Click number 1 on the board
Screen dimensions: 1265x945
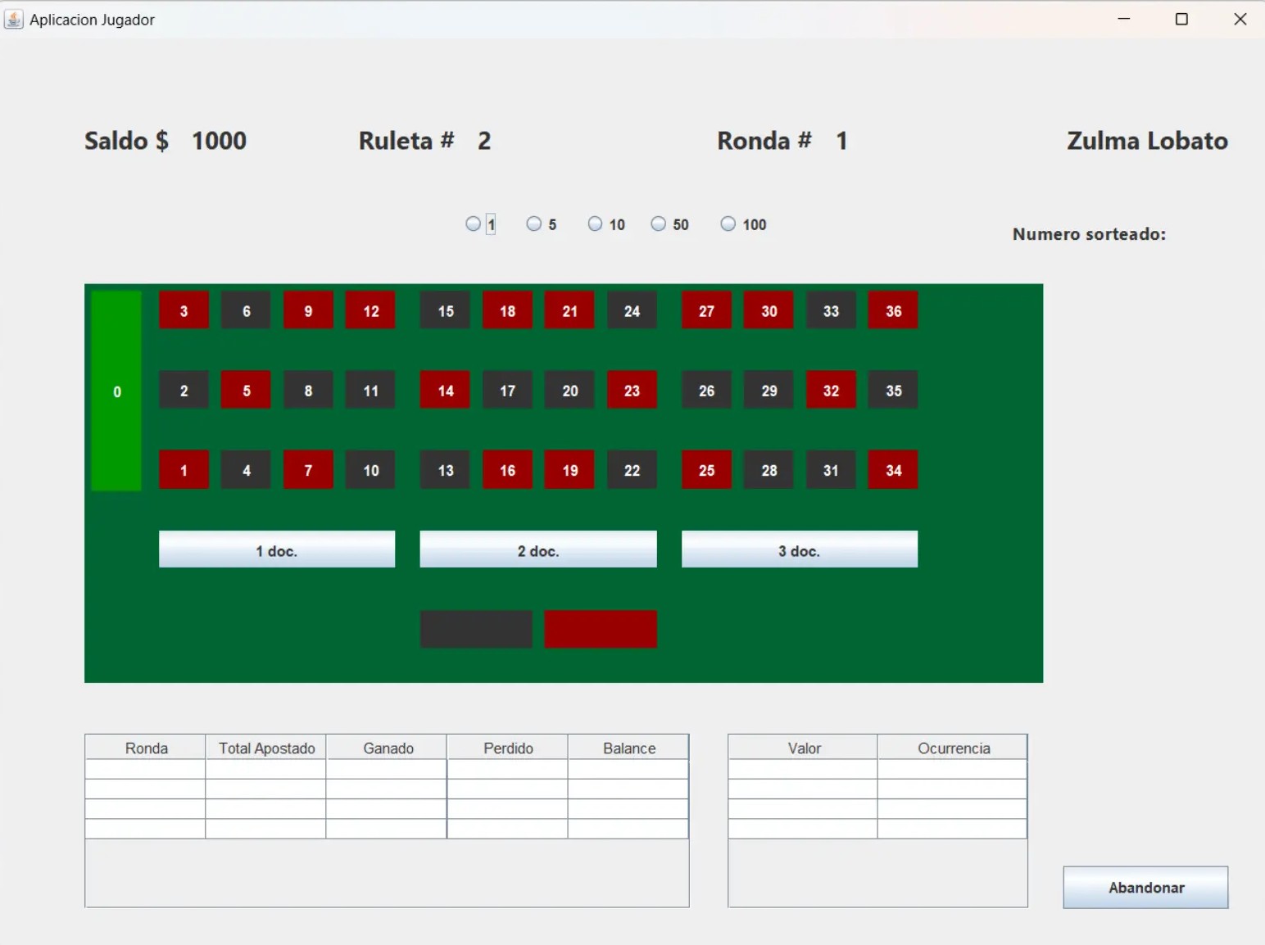[x=184, y=470]
